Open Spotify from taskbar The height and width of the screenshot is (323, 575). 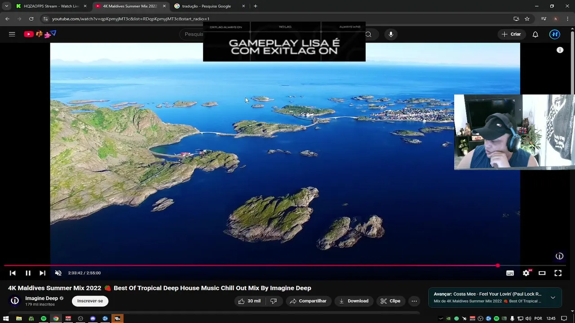tap(44, 319)
